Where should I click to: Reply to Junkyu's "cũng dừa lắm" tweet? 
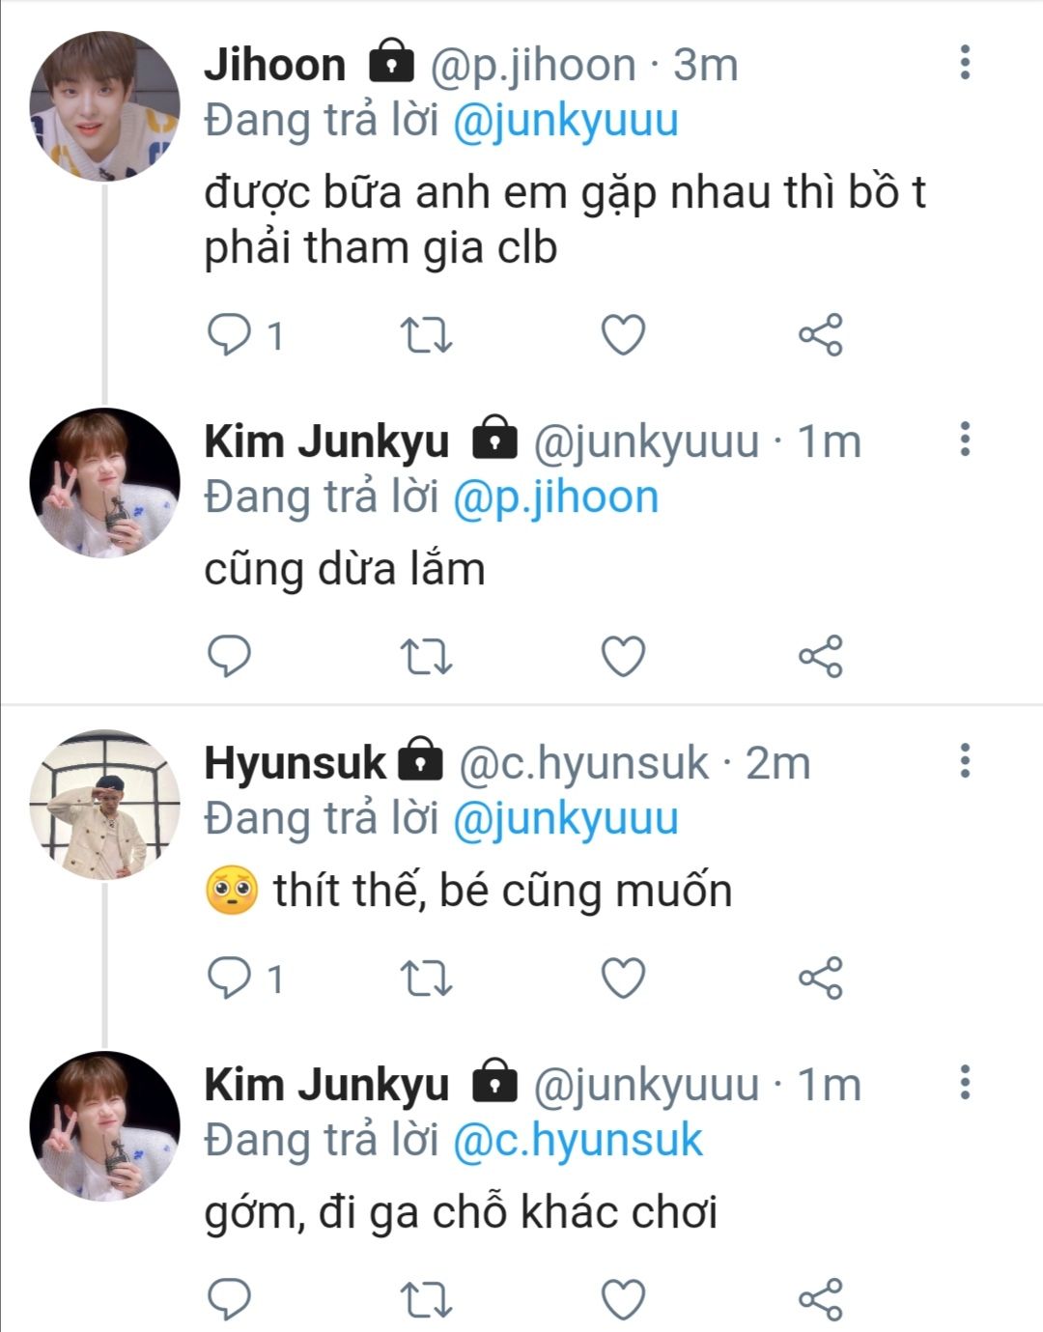pyautogui.click(x=230, y=657)
